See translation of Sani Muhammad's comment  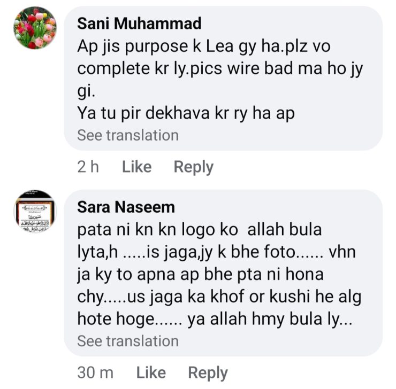click(127, 135)
